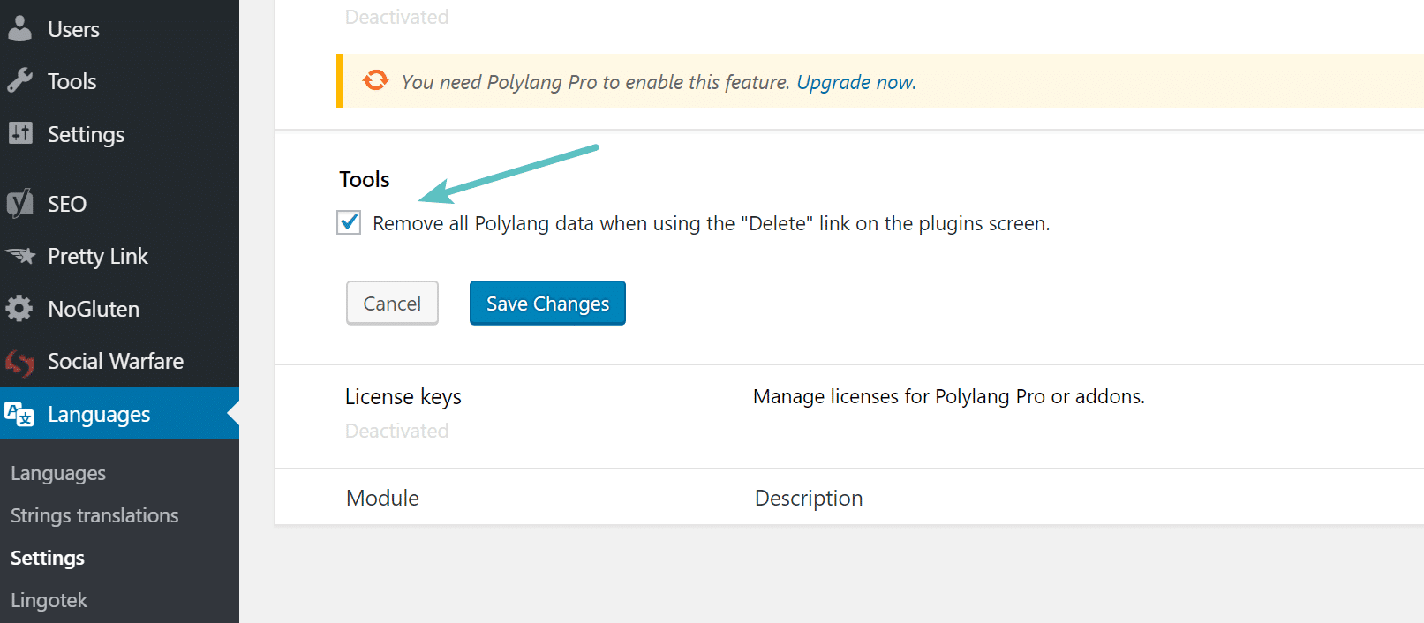Click the SEO menu label
1424x623 pixels.
coord(65,203)
